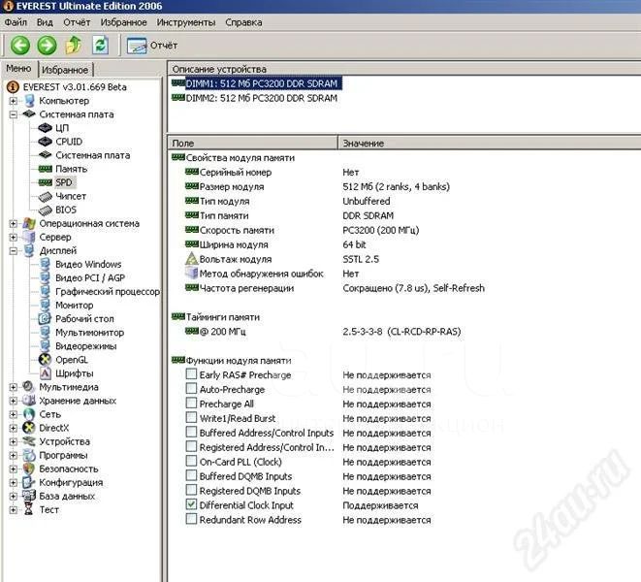
Task: Click the OpenGL icon in the tree
Action: coord(45,360)
